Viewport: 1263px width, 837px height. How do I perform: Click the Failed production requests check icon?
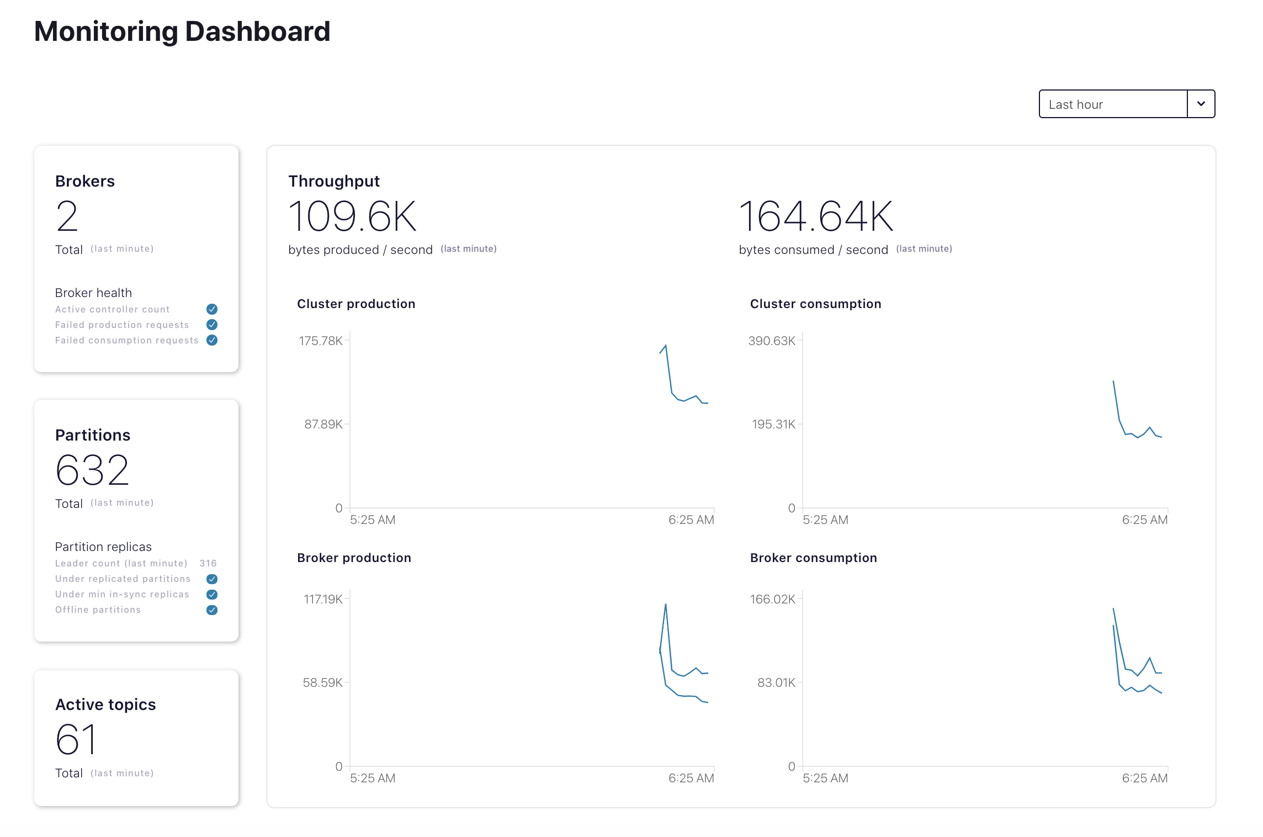[x=212, y=325]
